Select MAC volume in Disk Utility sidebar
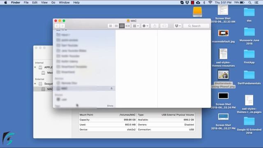 (43, 89)
